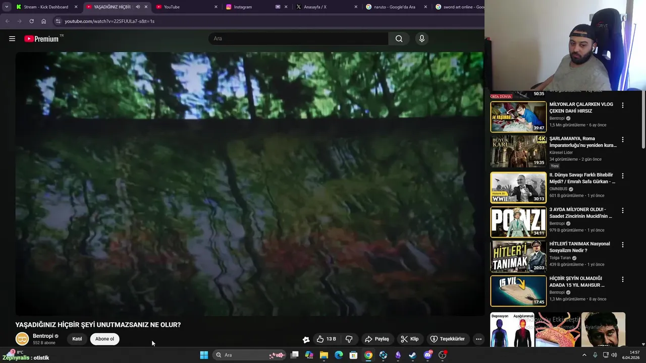The image size is (646, 363).
Task: Dislike the video with thumbs-down icon
Action: tap(349, 339)
